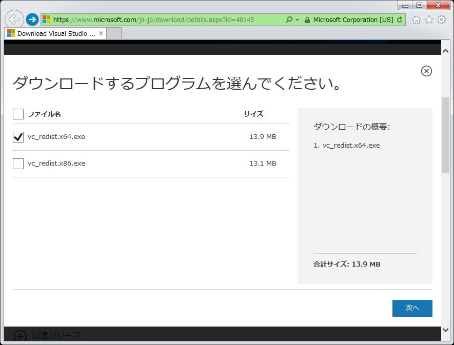This screenshot has width=454, height=345.
Task: Click the 次へ button
Action: tap(412, 308)
